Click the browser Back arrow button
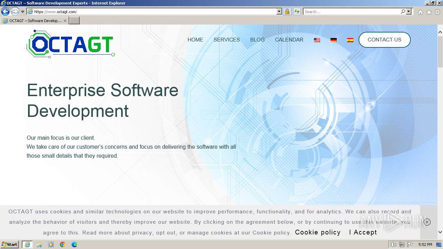 pos(5,11)
